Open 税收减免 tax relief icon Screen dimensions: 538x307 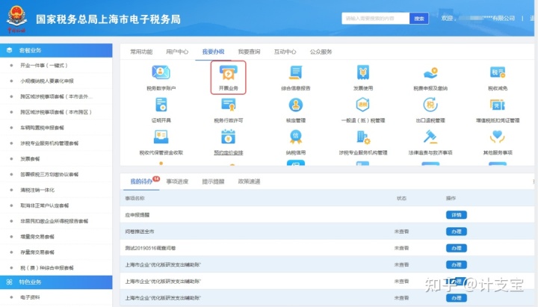498,73
